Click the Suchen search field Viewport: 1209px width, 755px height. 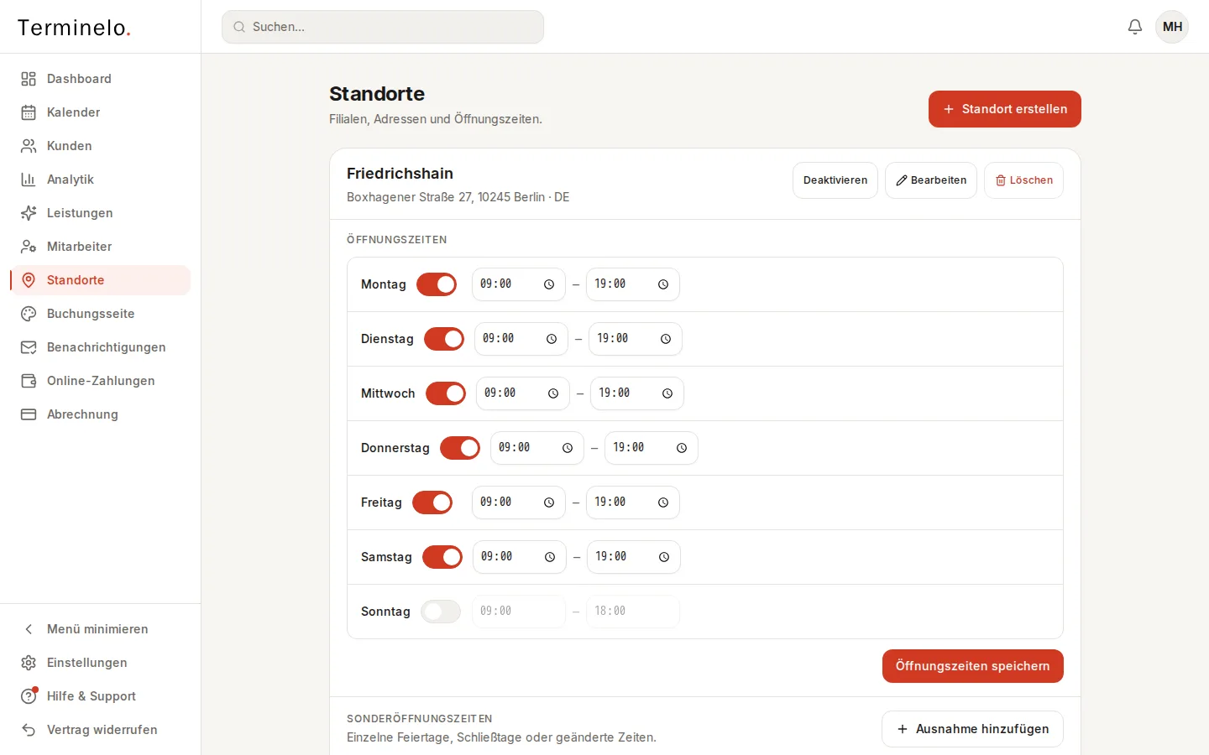click(383, 27)
